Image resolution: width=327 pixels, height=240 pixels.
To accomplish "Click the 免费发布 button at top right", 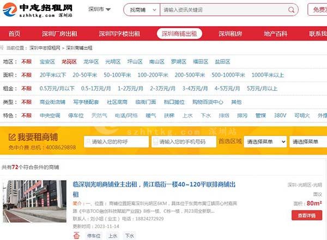I will click(317, 10).
